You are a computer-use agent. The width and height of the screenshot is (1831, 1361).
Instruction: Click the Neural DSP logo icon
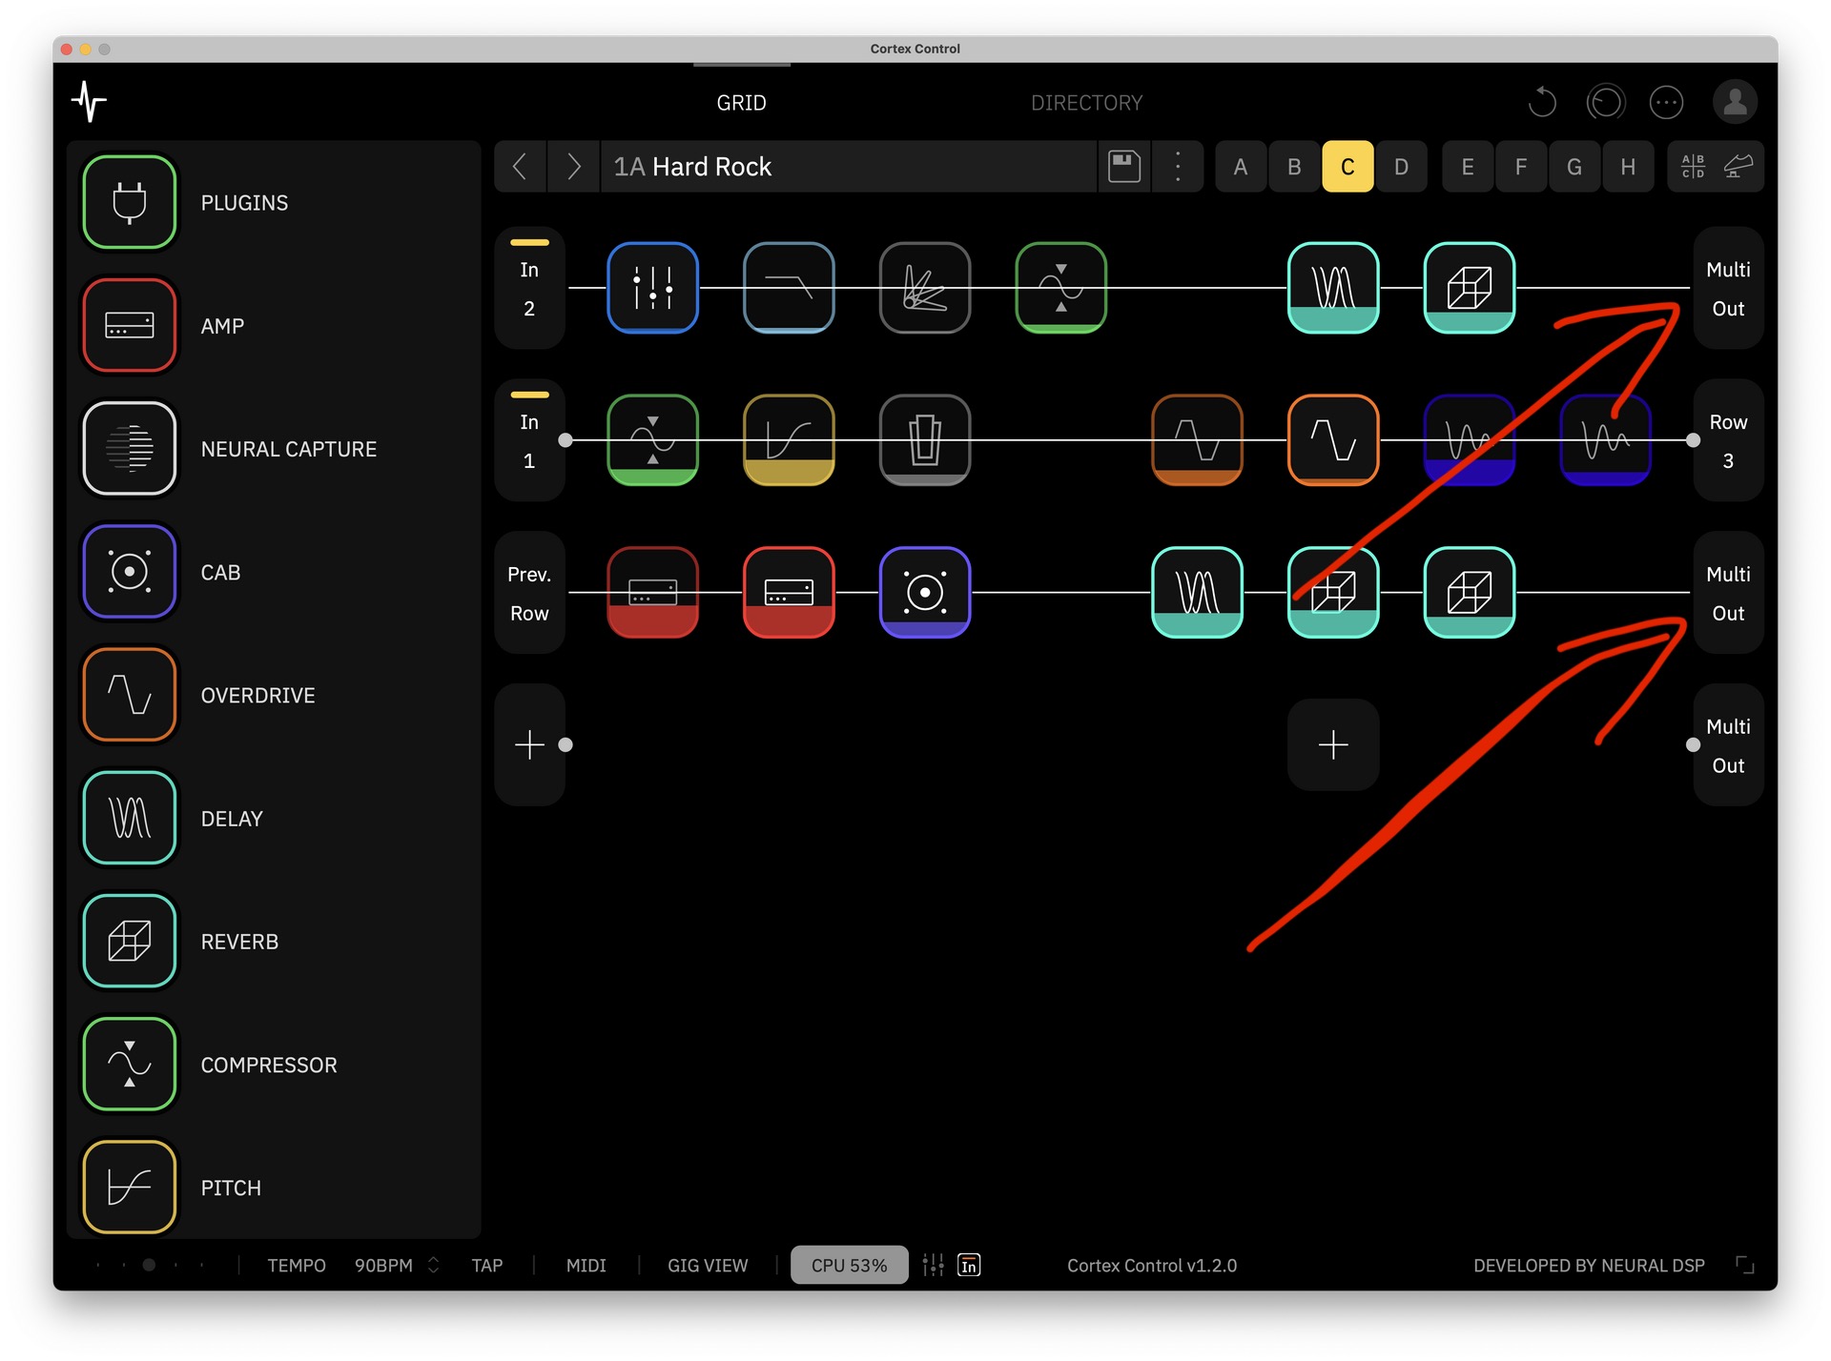click(x=89, y=102)
